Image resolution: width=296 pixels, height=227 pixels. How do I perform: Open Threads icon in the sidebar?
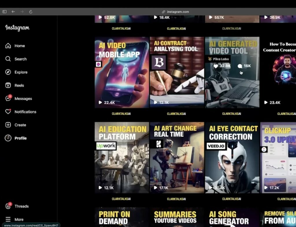click(x=8, y=206)
